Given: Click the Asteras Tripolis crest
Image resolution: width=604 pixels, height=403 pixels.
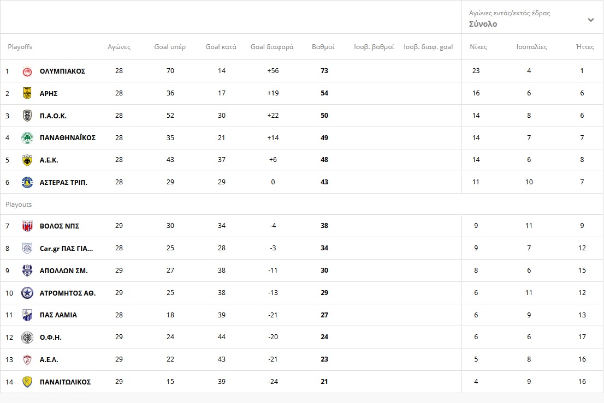Looking at the screenshot, I should [x=27, y=182].
